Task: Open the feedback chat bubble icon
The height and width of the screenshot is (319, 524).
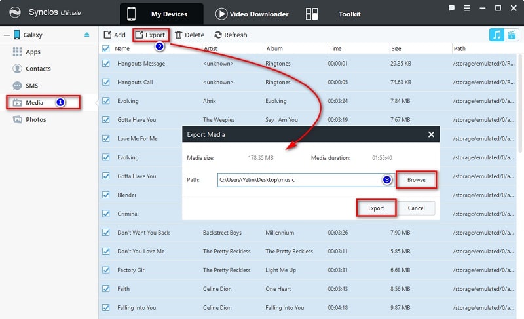Action: point(451,8)
